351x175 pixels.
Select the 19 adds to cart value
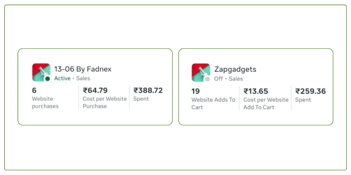pos(196,91)
